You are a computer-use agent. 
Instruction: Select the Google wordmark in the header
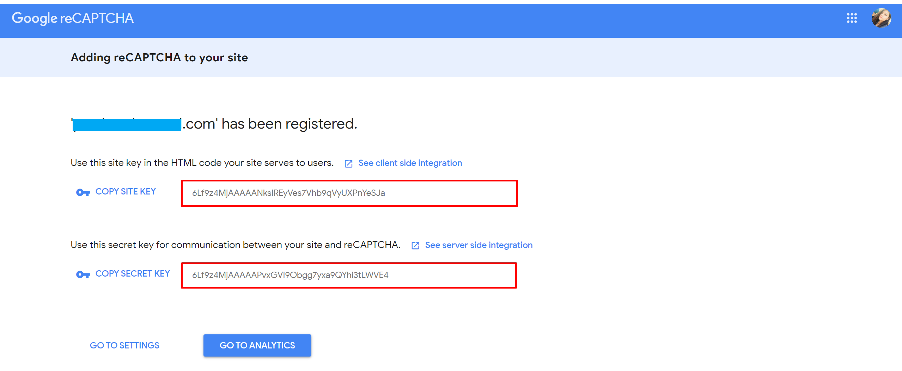[34, 18]
